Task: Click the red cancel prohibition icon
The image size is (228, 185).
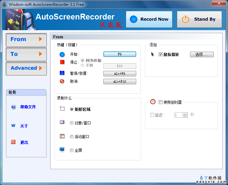Action: pos(62,81)
